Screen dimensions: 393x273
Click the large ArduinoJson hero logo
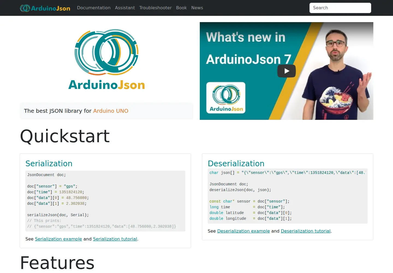coord(106,60)
